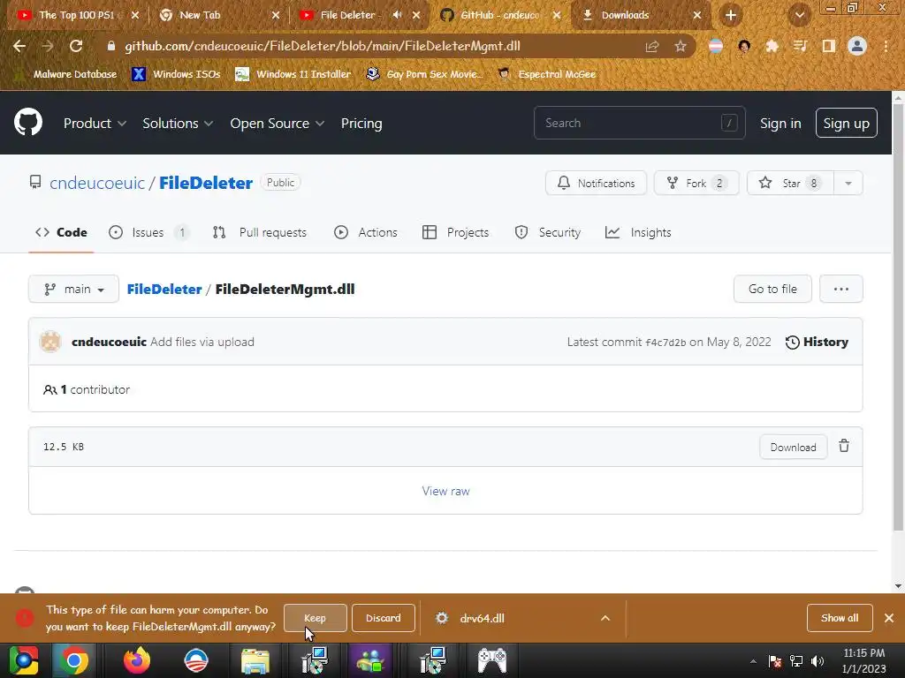Mute File Deleter tab via speaker icon

397,15
